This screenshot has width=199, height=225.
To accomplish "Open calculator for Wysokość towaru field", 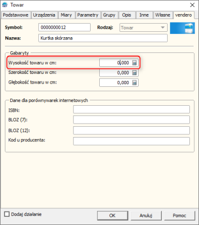I will click(x=134, y=63).
